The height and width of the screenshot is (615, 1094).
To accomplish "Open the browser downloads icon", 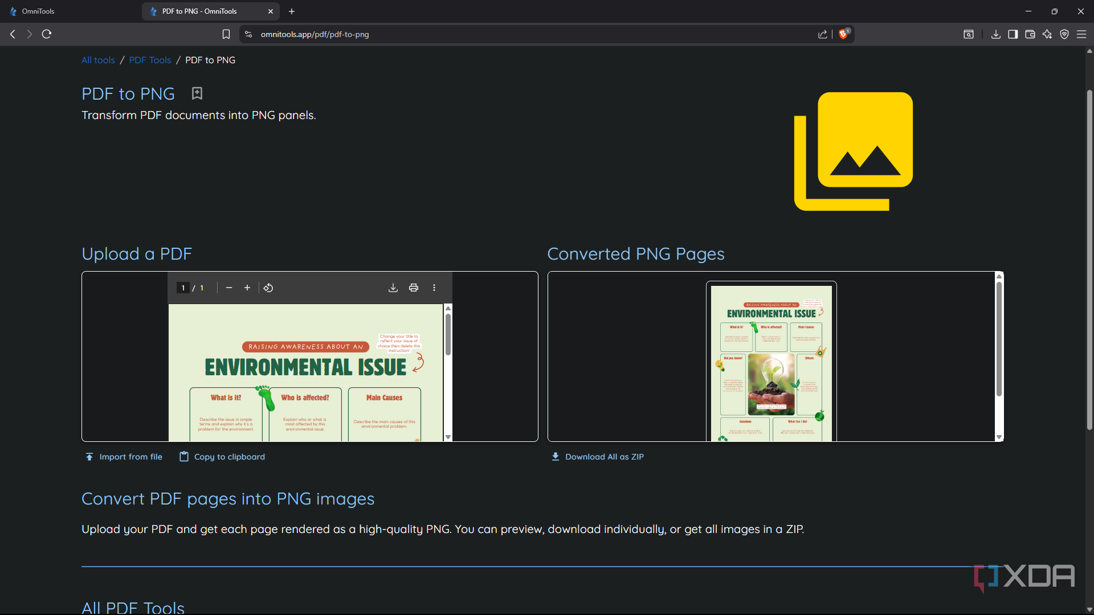I will pos(996,34).
